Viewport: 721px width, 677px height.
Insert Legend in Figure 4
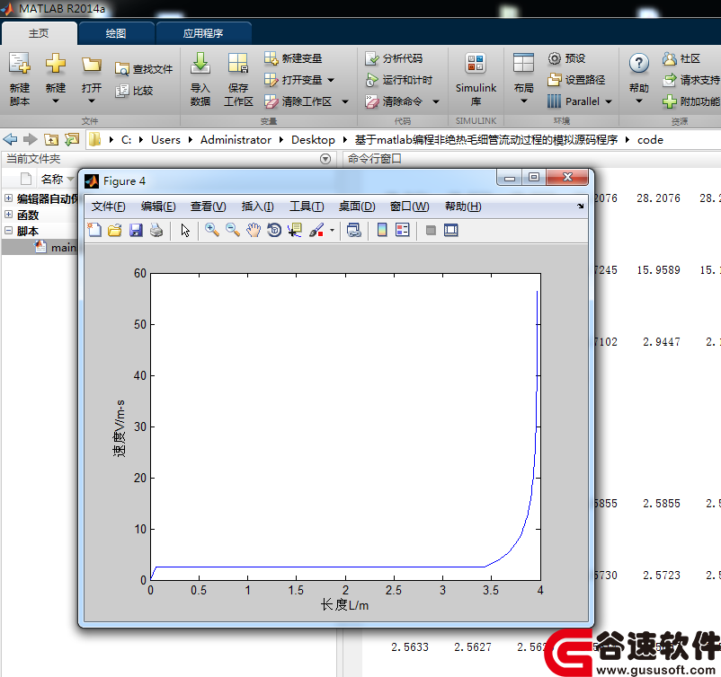(x=403, y=230)
